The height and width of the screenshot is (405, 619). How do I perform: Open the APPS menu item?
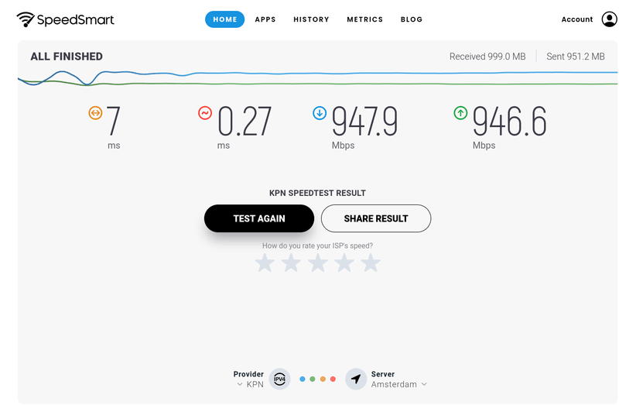tap(265, 19)
